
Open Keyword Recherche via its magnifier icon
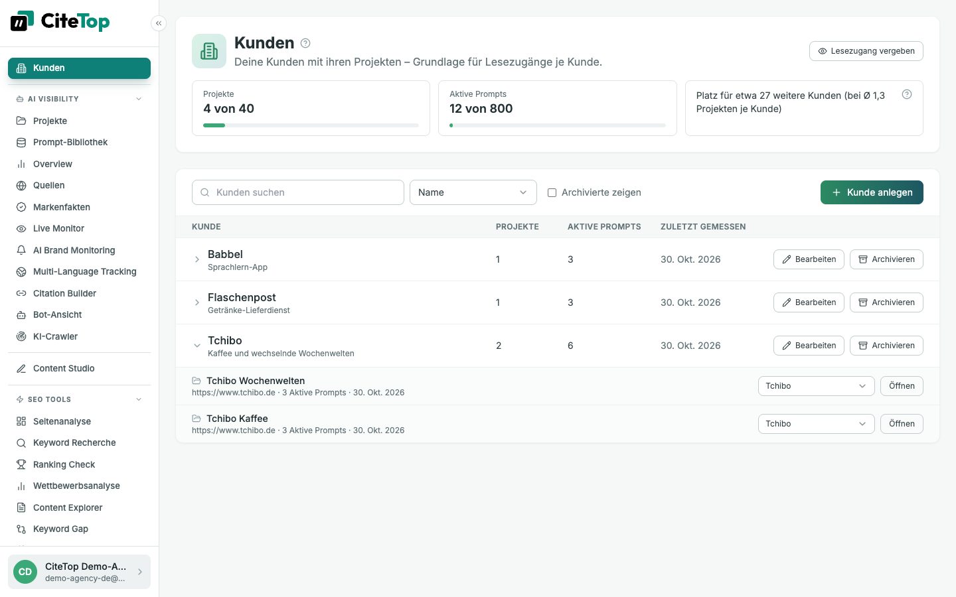pyautogui.click(x=21, y=443)
